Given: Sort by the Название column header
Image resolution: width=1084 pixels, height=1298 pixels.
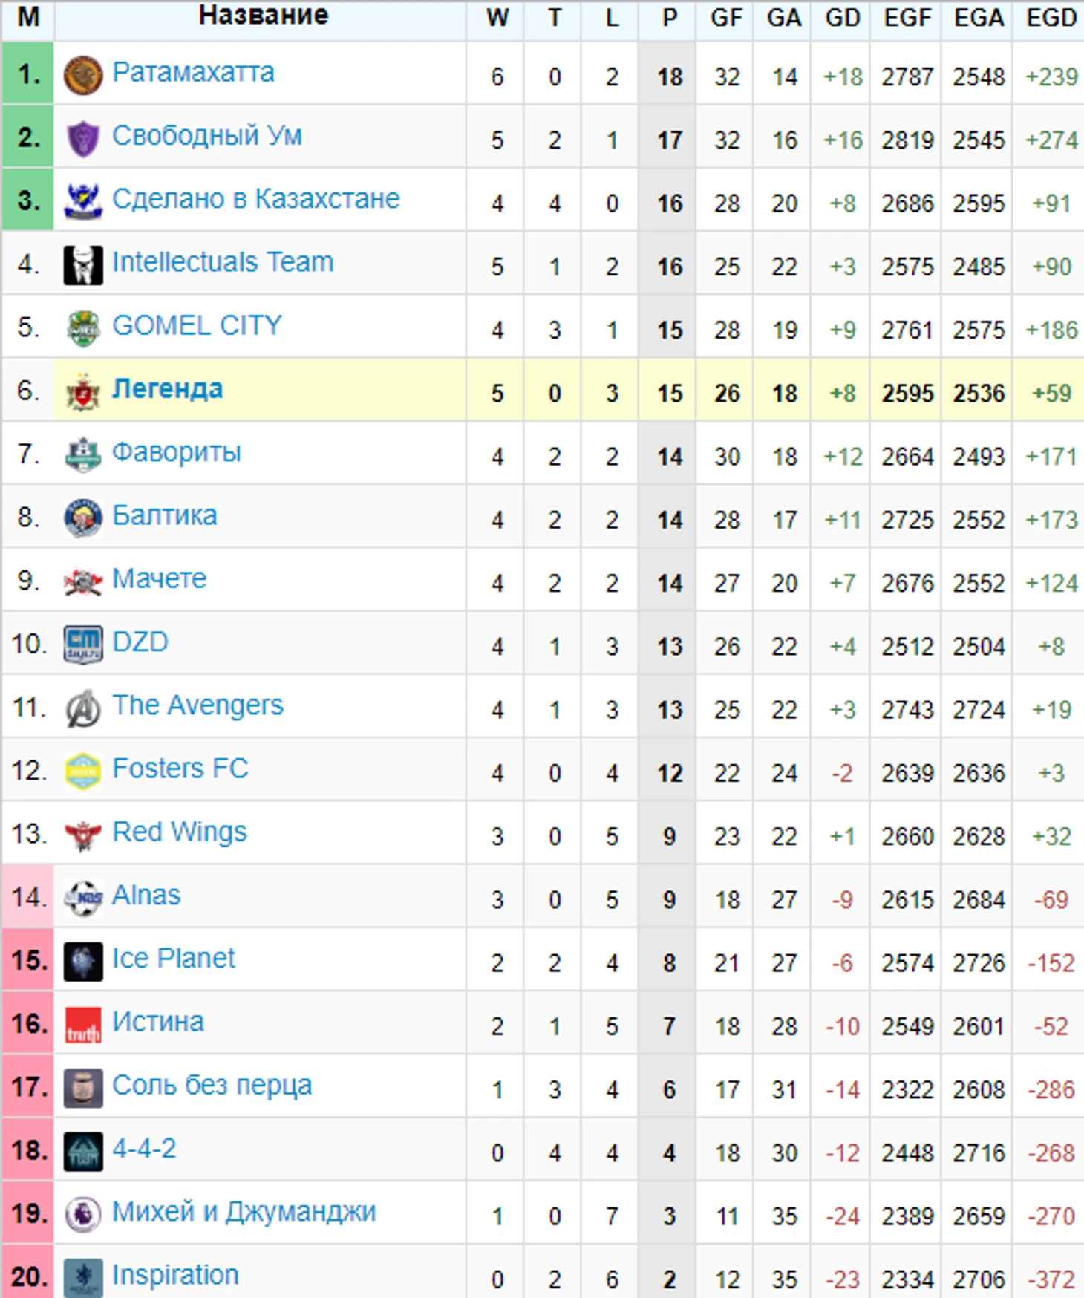Looking at the screenshot, I should [263, 16].
